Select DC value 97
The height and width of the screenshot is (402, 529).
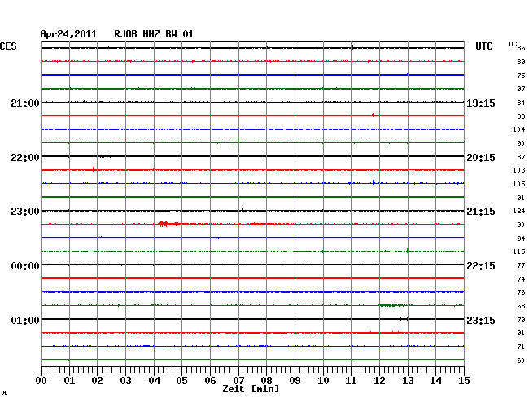(521, 89)
